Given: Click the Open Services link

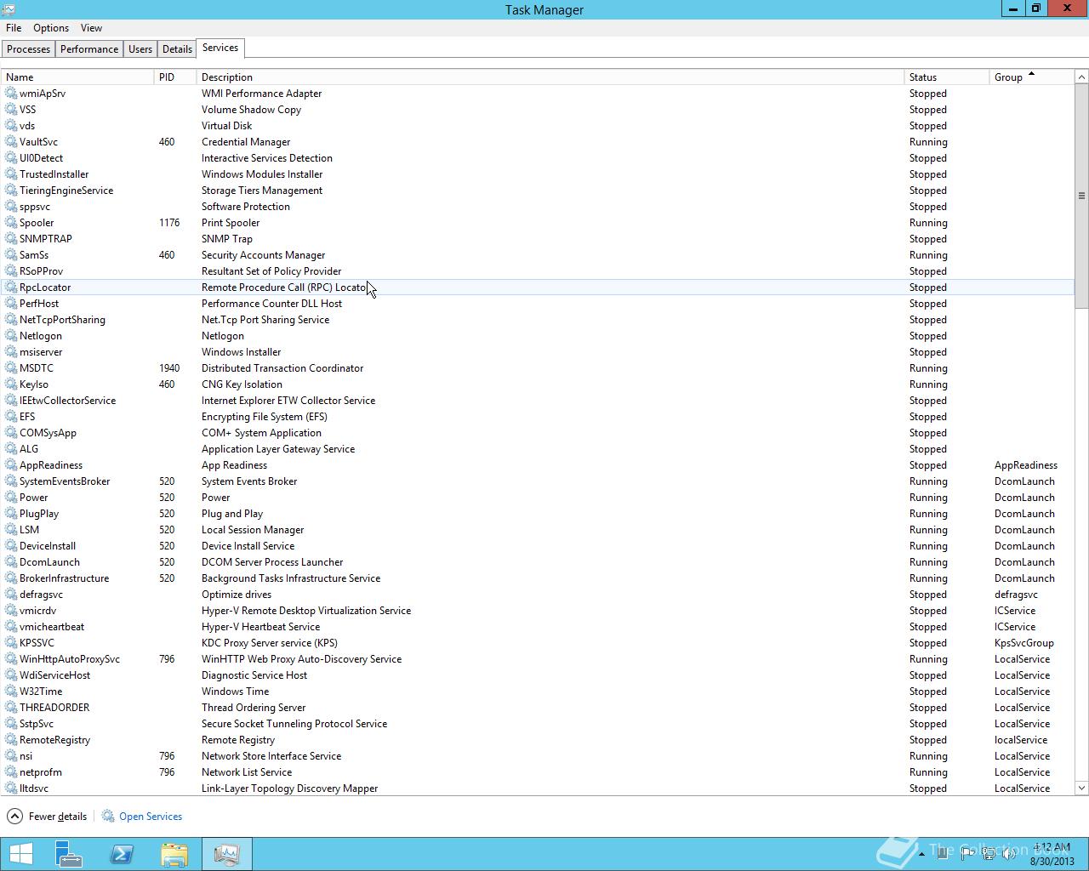Looking at the screenshot, I should pyautogui.click(x=151, y=817).
